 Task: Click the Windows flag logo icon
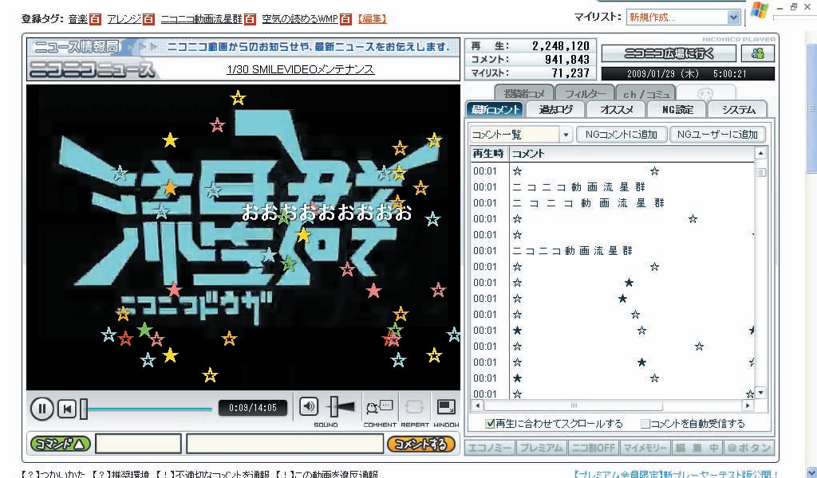pyautogui.click(x=760, y=11)
